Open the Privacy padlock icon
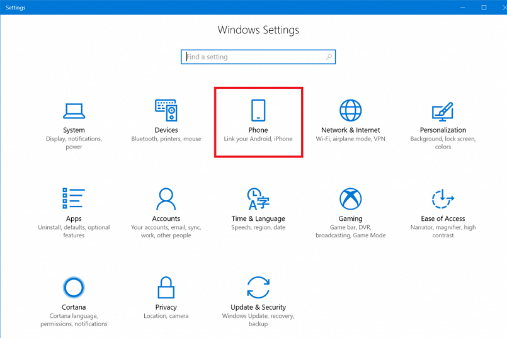 point(166,287)
